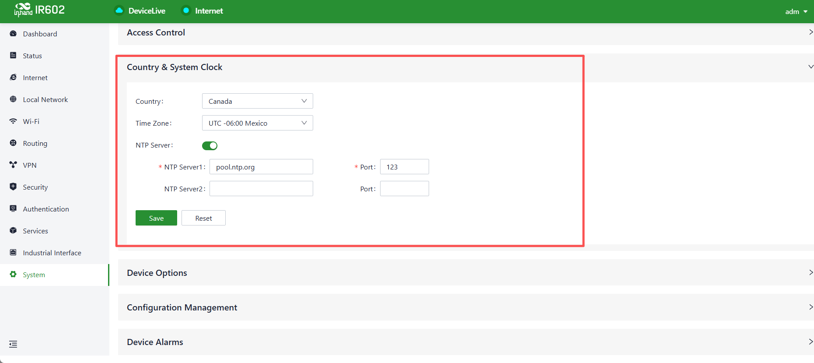Click the NTP Server1 Port field
Screen dimensions: 814x363
[405, 167]
